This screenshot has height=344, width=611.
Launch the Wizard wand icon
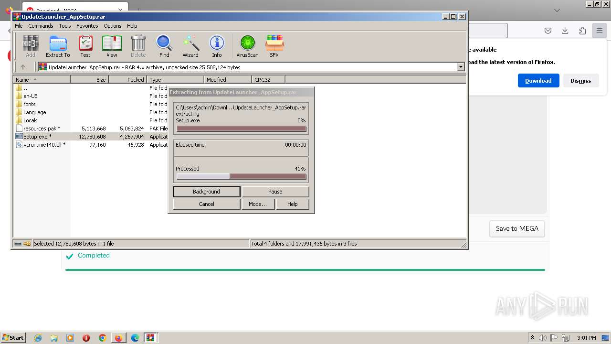(190, 46)
